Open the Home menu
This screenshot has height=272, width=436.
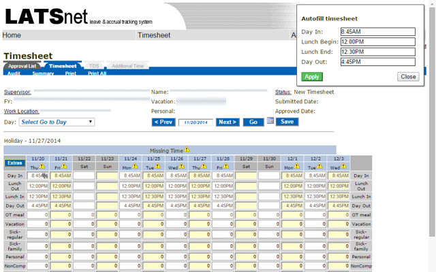(x=12, y=35)
